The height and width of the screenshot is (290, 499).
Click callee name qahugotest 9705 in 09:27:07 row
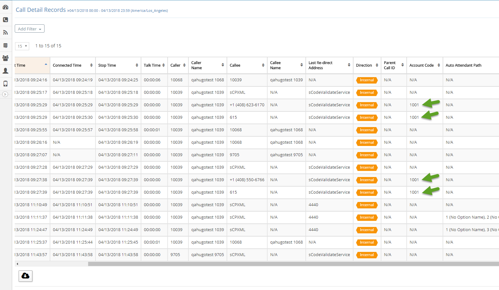coord(287,155)
